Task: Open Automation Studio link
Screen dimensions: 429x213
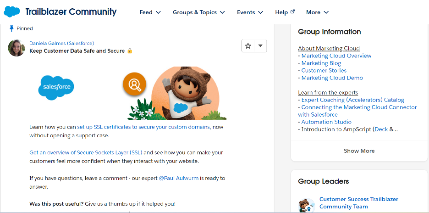Action: pos(326,122)
